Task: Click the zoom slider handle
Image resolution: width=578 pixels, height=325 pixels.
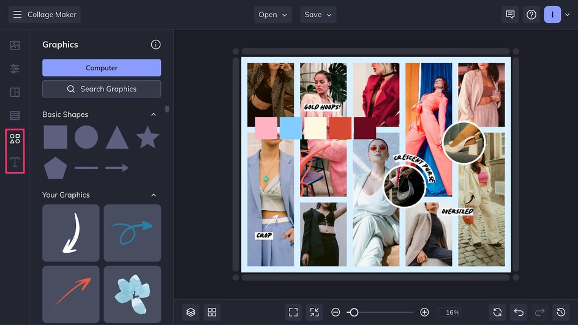Action: 354,313
